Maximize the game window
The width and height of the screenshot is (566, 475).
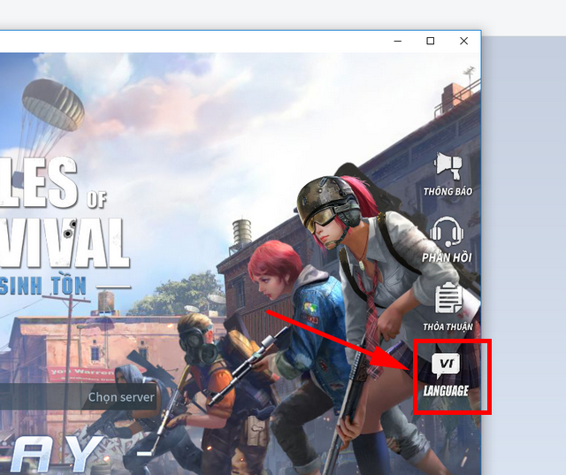(x=431, y=42)
